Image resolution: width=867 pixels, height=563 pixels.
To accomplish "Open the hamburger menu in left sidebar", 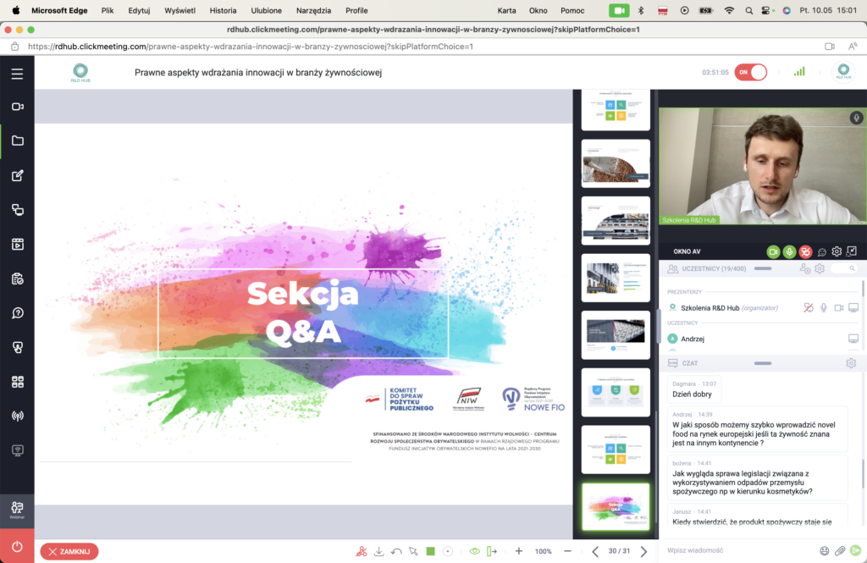I will coord(17,74).
